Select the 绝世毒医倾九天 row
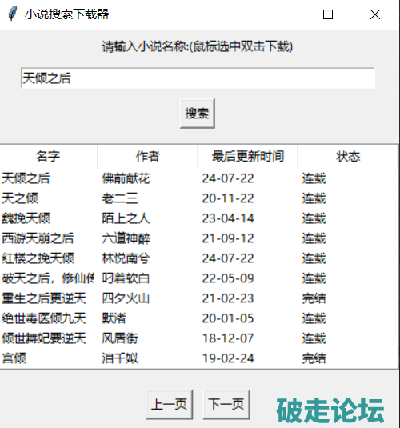Viewport: 400px width, 428px height. 198,318
